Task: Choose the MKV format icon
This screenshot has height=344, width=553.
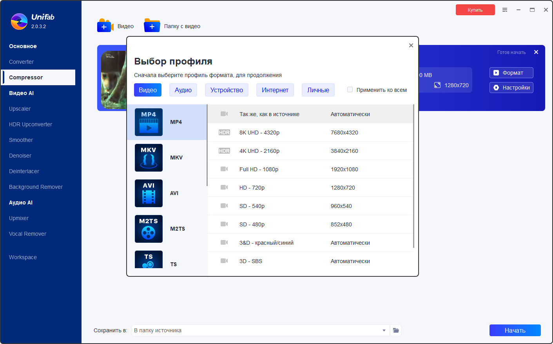Action: [149, 158]
